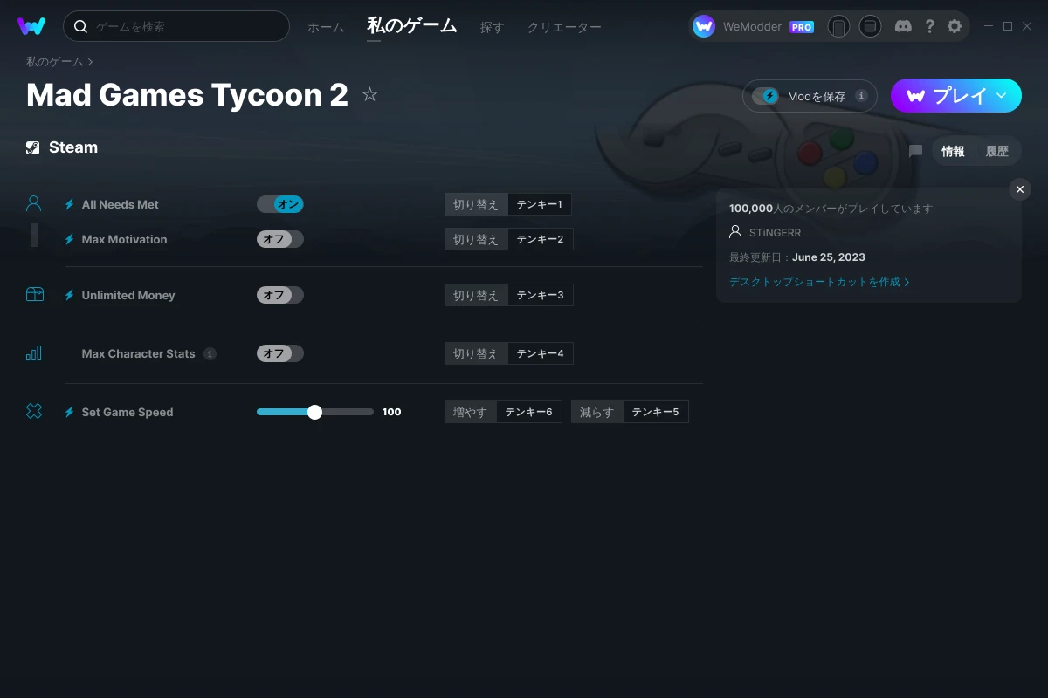This screenshot has height=698, width=1048.
Task: Switch to 情報 tab
Action: tap(953, 151)
